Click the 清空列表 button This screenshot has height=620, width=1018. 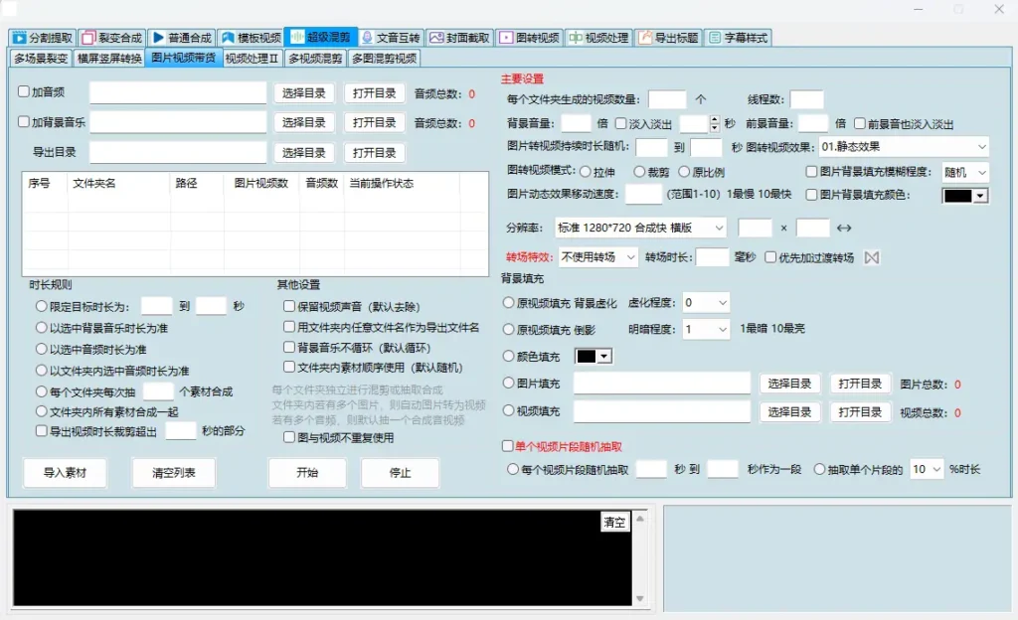click(x=173, y=473)
